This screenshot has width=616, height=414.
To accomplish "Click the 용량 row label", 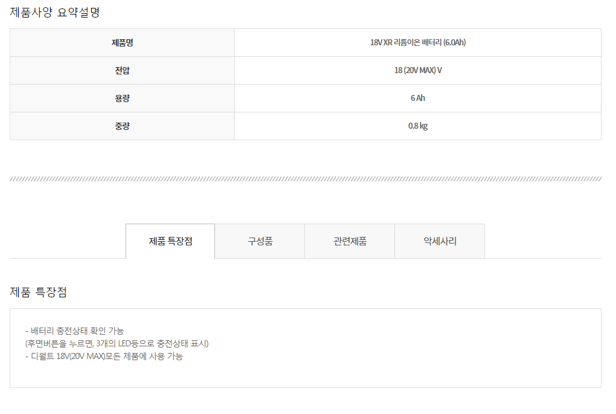I will pyautogui.click(x=122, y=99).
